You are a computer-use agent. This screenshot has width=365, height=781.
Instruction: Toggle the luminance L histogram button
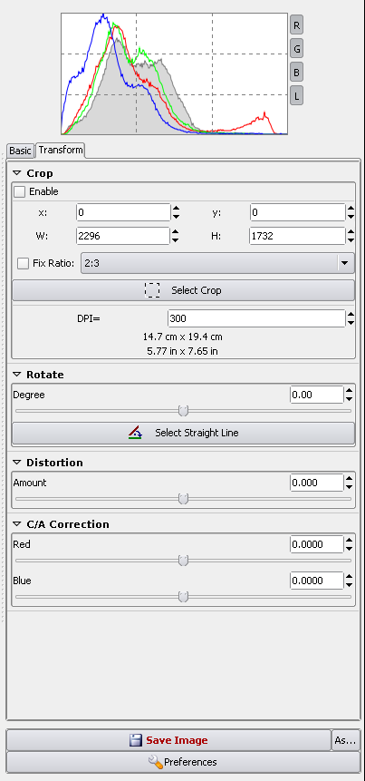pyautogui.click(x=296, y=95)
